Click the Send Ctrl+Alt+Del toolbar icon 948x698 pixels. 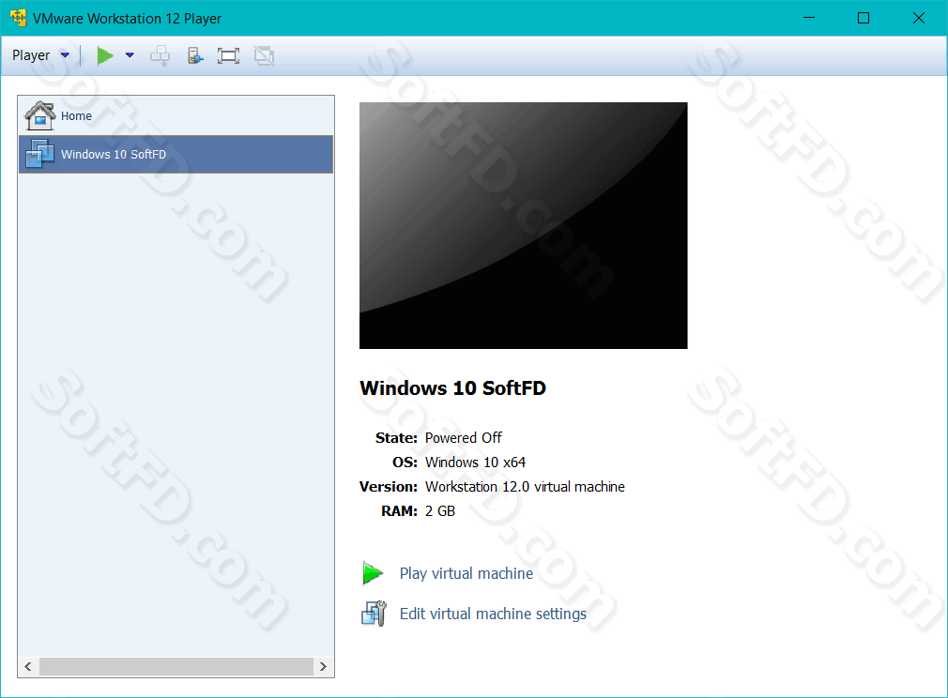click(161, 56)
